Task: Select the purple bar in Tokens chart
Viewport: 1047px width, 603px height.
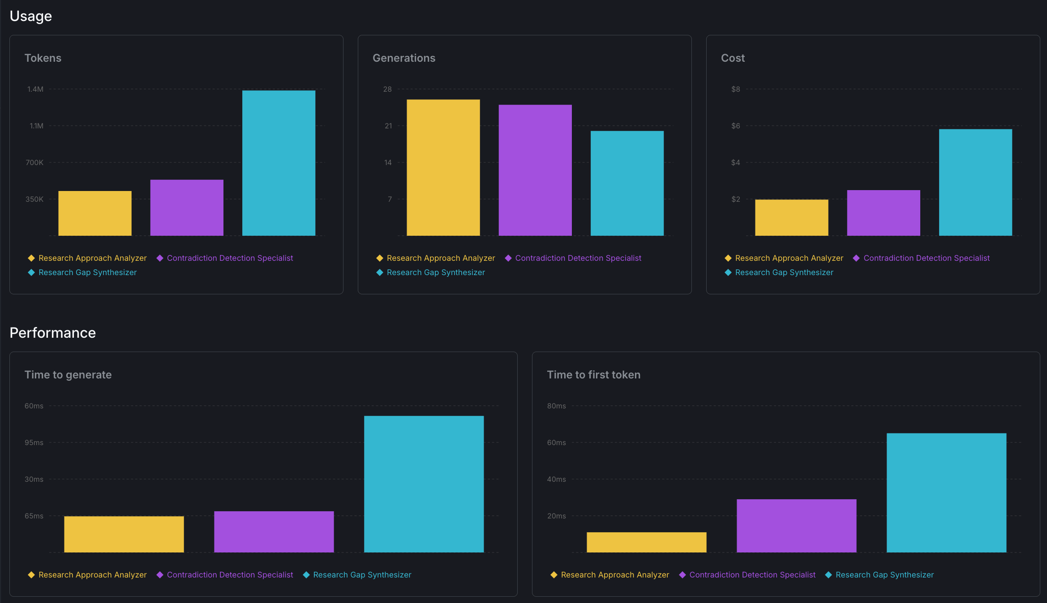Action: coord(187,208)
